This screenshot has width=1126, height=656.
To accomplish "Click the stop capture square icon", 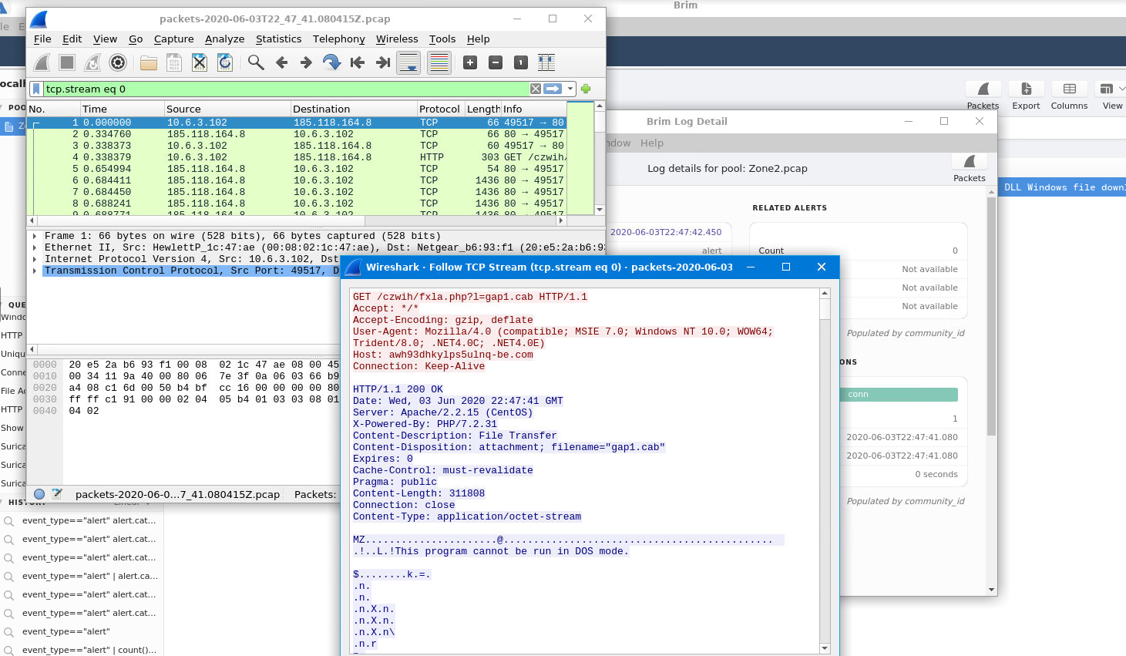I will point(67,63).
